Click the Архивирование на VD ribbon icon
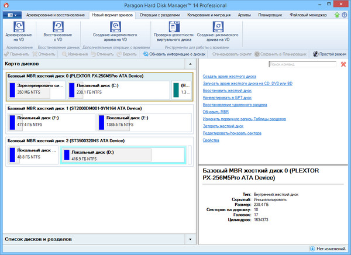The width and height of the screenshot is (351, 255). pos(20,27)
